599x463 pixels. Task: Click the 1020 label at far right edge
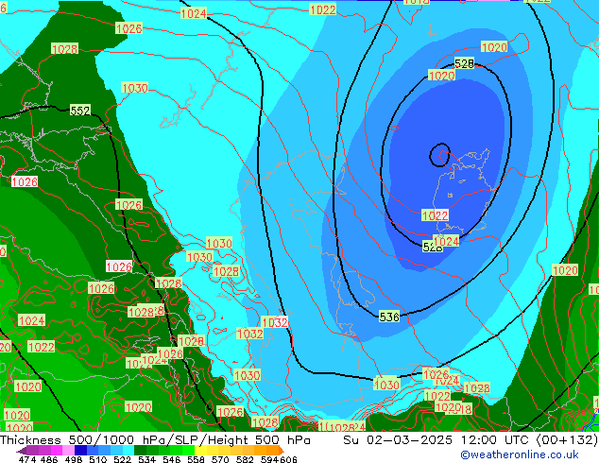point(565,270)
